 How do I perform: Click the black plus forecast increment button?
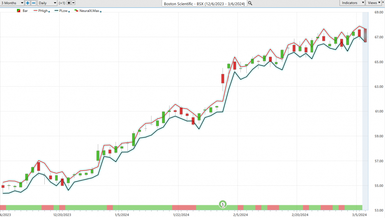pos(69,3)
